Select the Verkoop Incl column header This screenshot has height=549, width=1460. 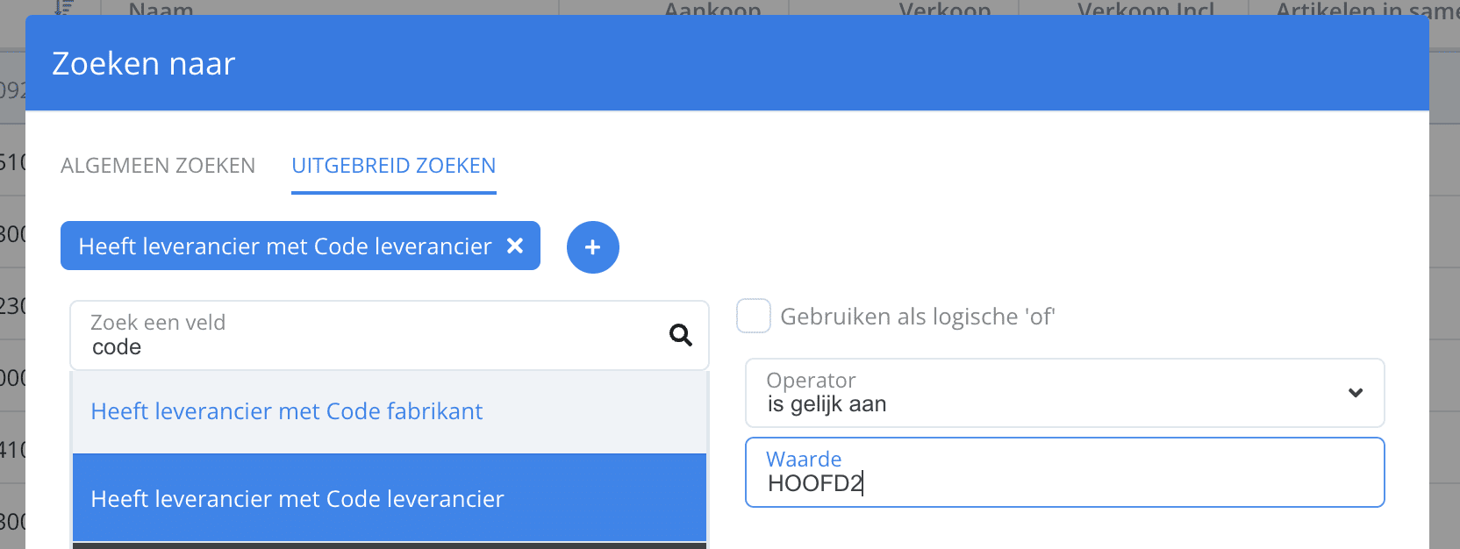[1146, 10]
